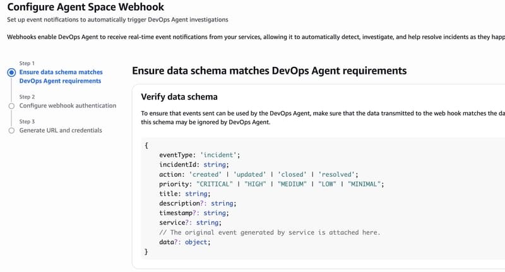Click the 'Configure Agent Space Webhook' heading

tap(86, 7)
